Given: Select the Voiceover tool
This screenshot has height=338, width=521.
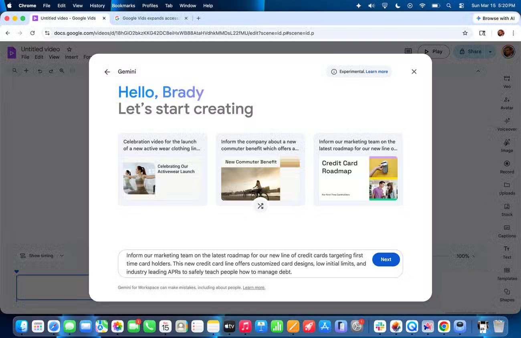Looking at the screenshot, I should click(x=507, y=124).
